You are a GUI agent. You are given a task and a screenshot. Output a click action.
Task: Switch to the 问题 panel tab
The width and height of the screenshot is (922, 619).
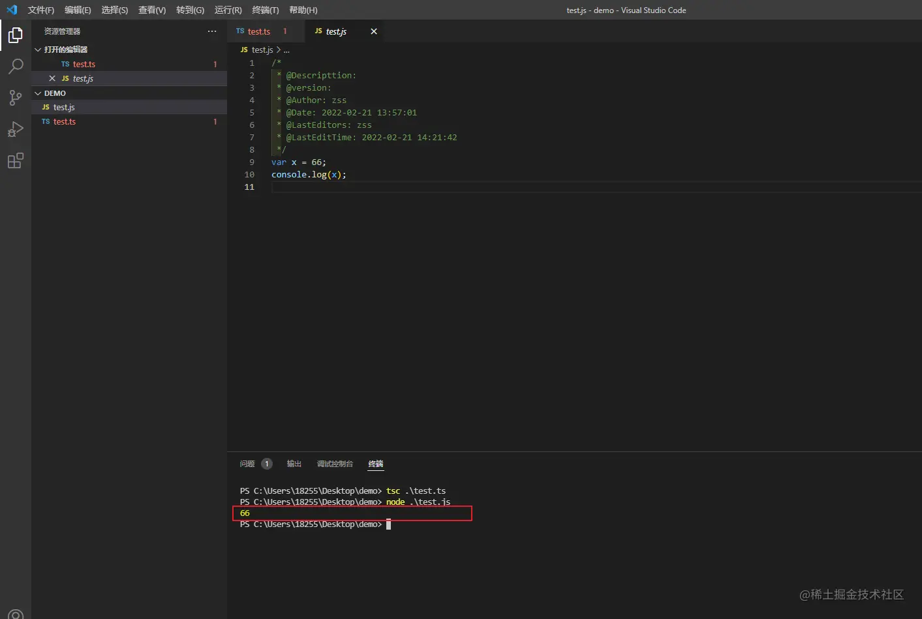(247, 464)
